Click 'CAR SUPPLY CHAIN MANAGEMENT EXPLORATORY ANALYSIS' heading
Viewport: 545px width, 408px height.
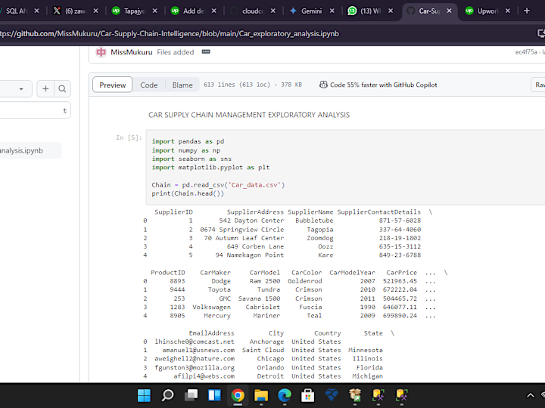pyautogui.click(x=249, y=115)
